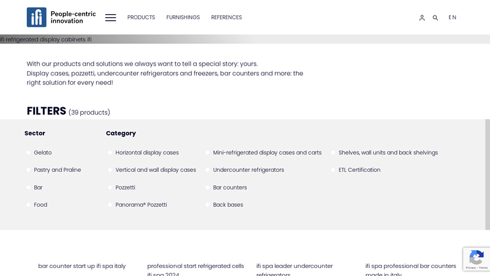Open the FURNISHINGS menu
The image size is (490, 276).
tap(183, 18)
